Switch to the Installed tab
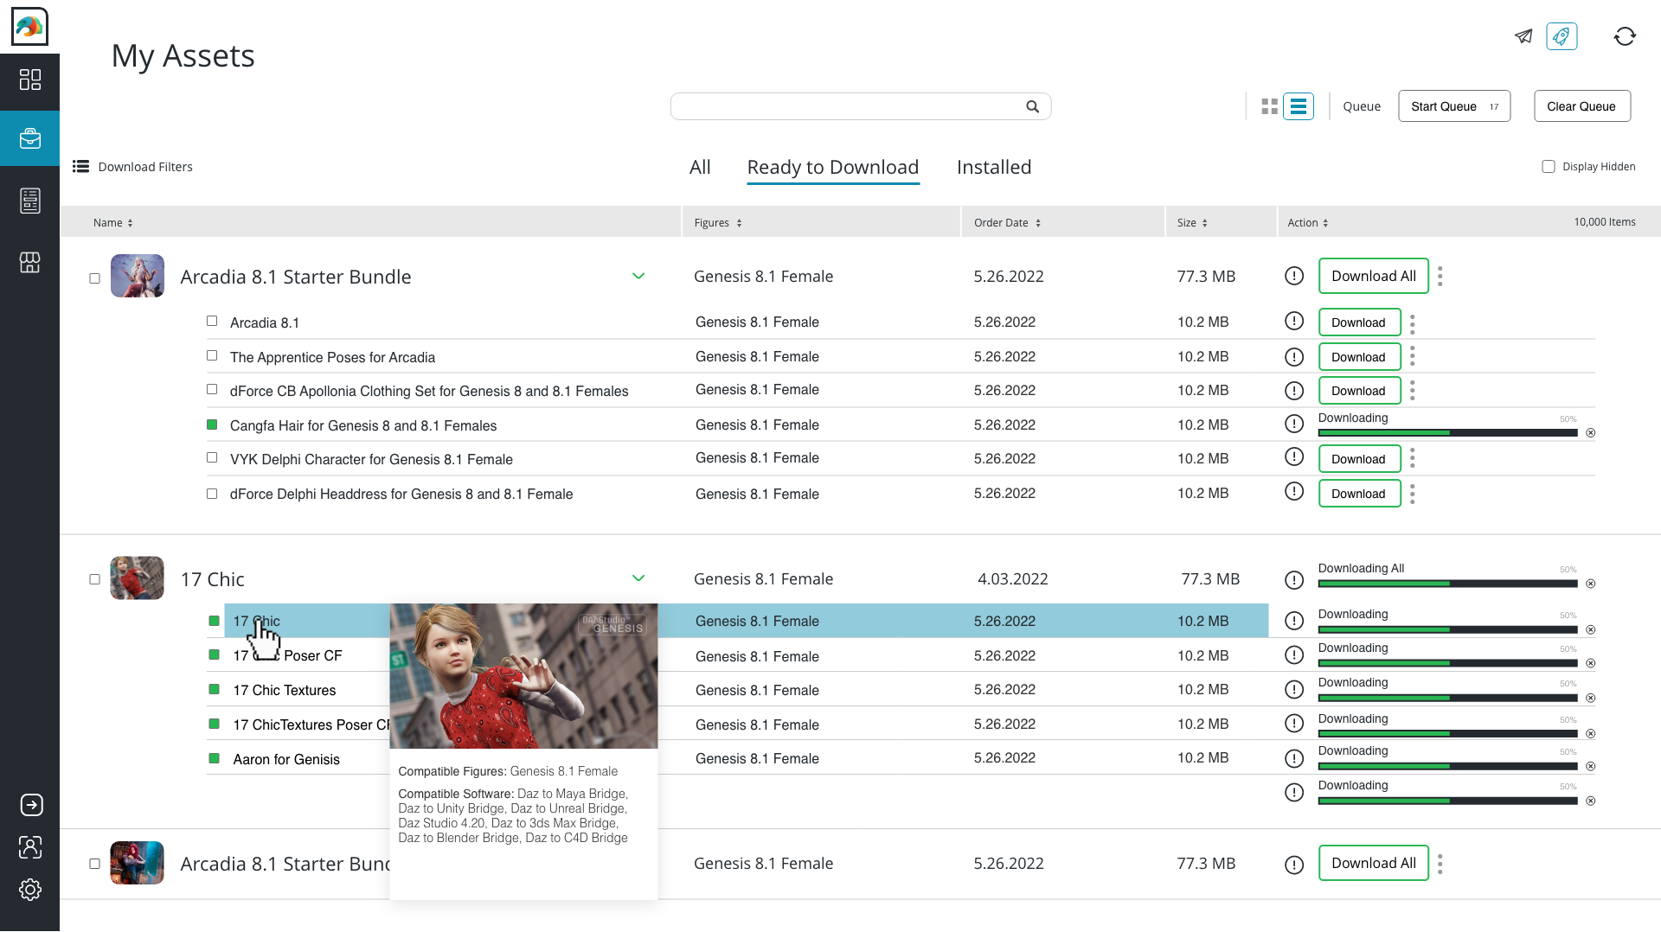The image size is (1661, 932). click(x=994, y=167)
